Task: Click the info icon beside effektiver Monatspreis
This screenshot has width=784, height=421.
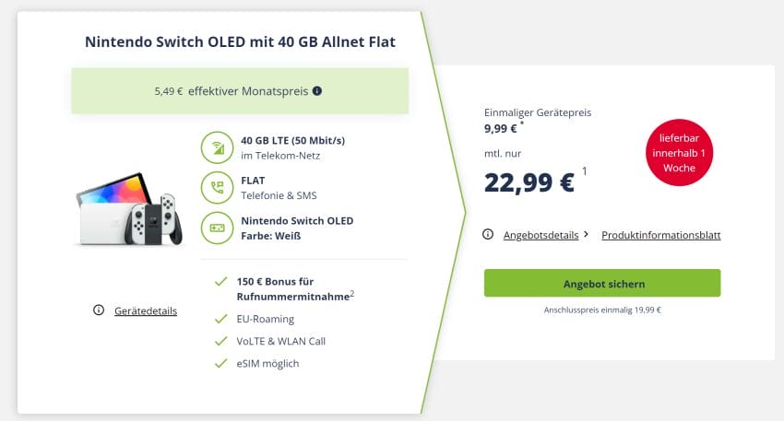Action: 317,91
